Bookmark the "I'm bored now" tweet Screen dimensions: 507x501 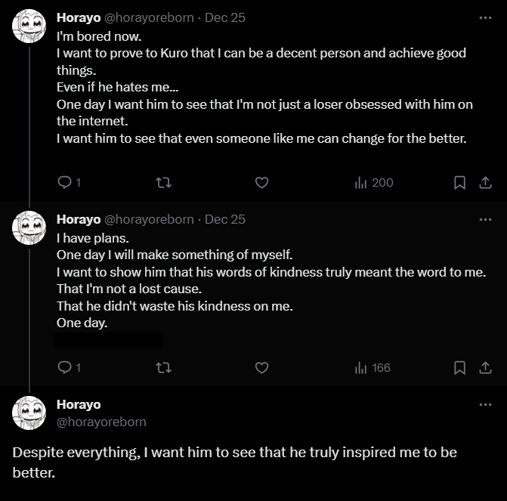[x=459, y=182]
